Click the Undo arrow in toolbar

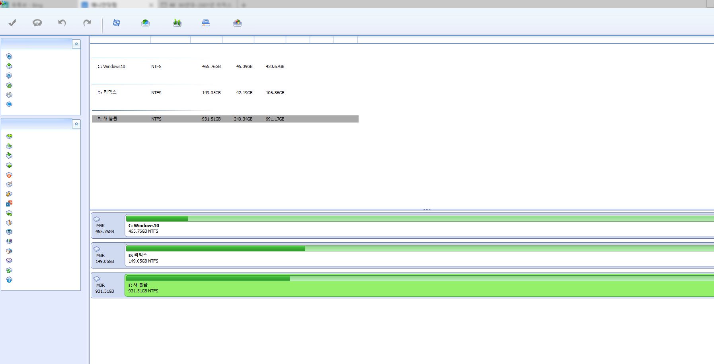coord(62,23)
